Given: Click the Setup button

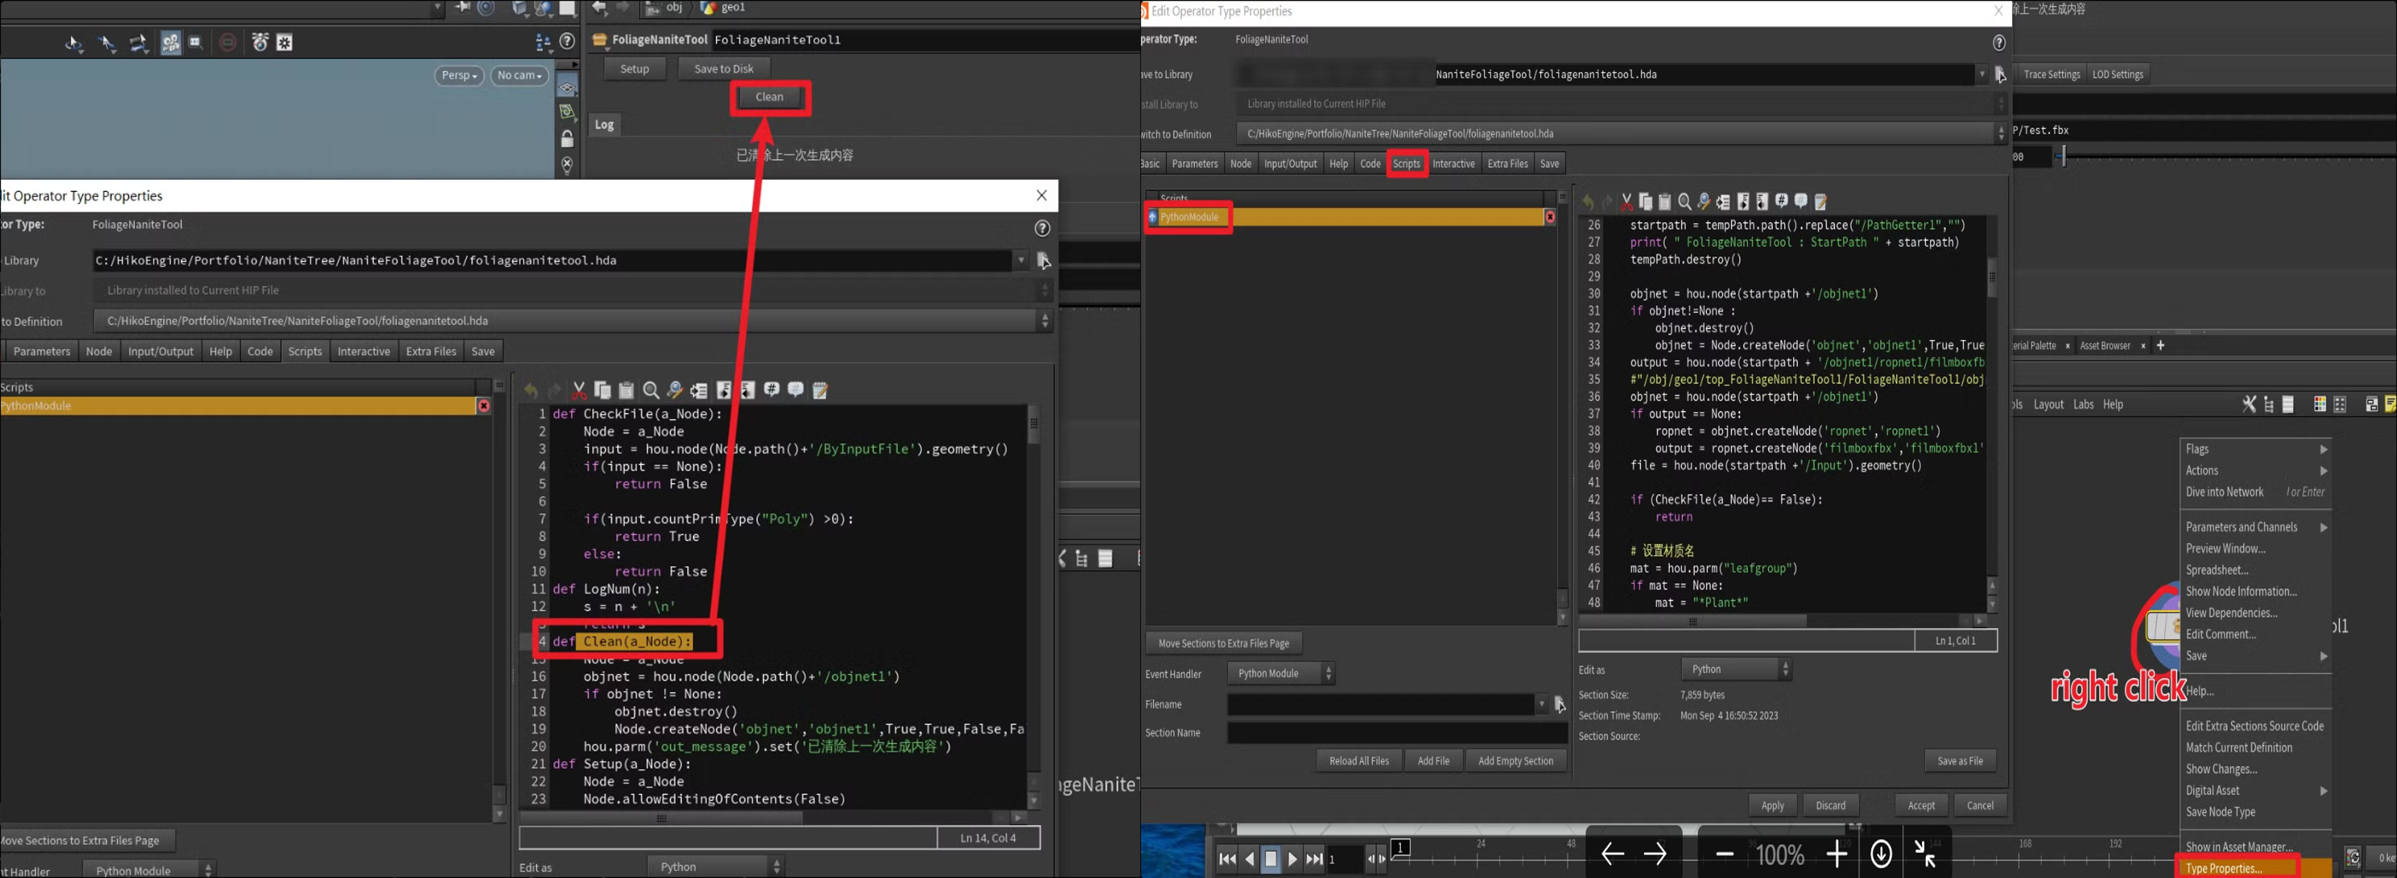Looking at the screenshot, I should tap(635, 69).
